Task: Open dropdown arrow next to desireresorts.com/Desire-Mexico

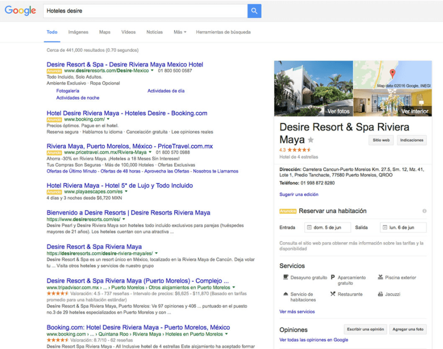Action: (152, 70)
